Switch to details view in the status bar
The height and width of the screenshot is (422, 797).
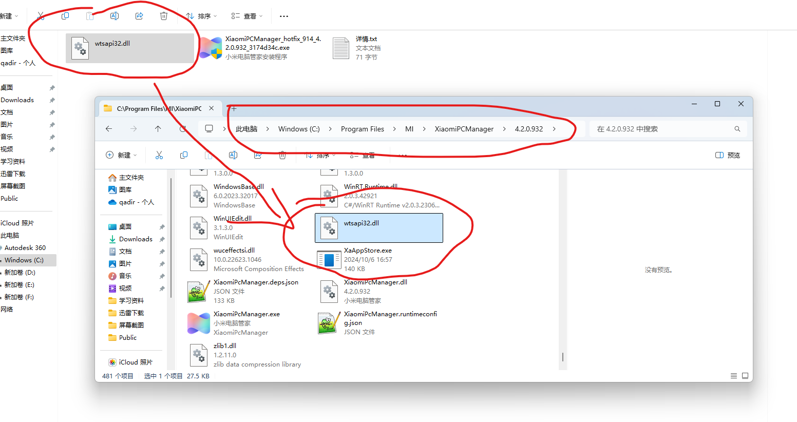[734, 376]
